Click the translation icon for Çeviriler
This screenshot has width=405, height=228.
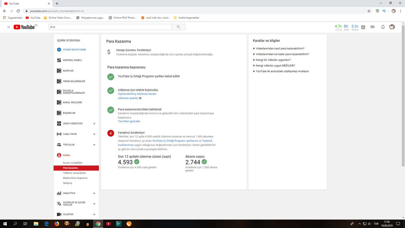click(x=59, y=204)
